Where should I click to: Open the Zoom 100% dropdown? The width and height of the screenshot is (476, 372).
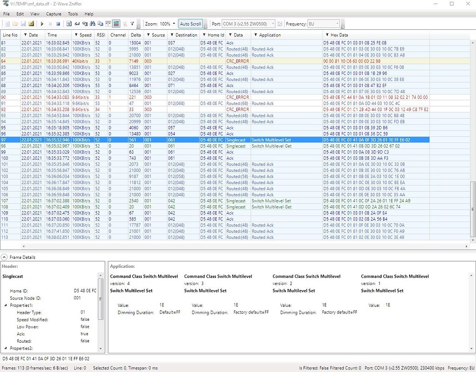click(x=174, y=24)
